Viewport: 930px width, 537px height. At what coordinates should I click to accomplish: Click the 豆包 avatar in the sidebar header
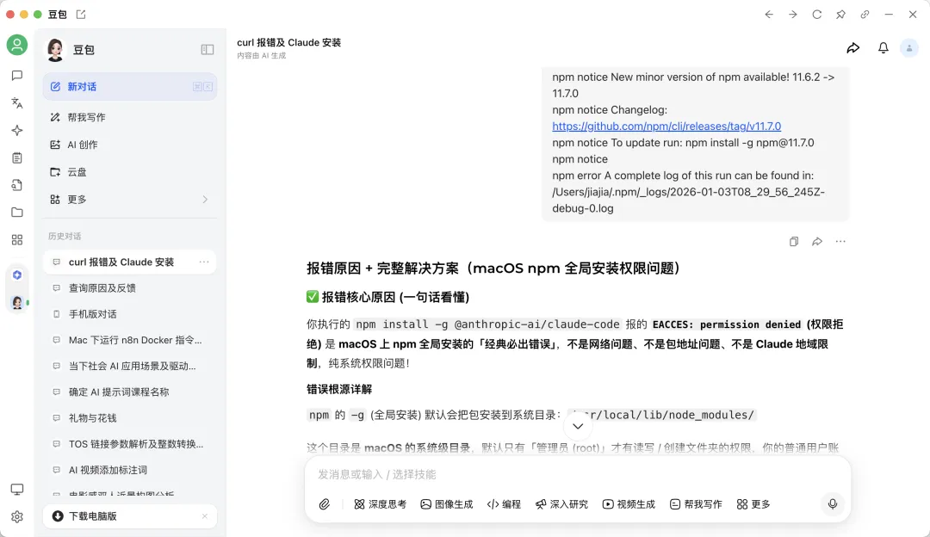55,50
